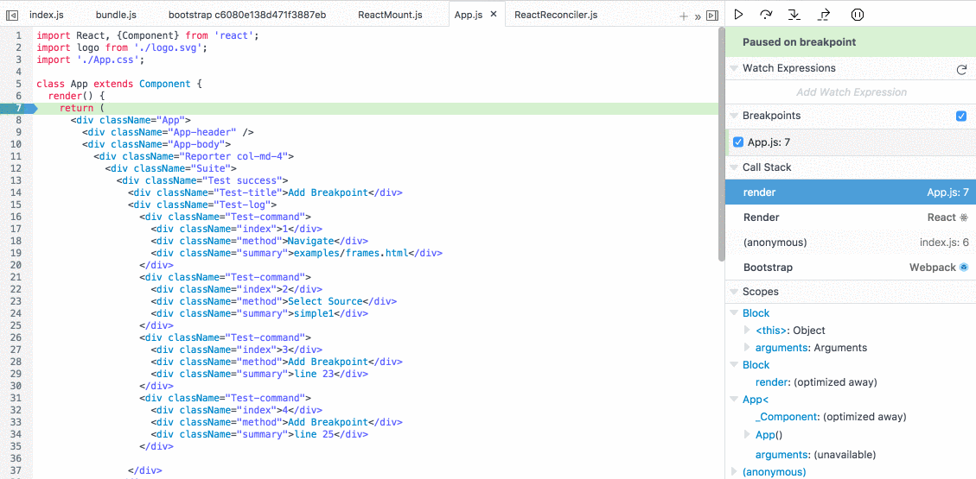
Task: Click line number 1 in gutter
Action: (x=20, y=35)
